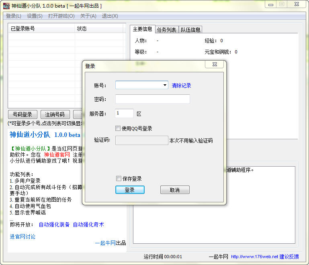Focus the 密码 input field
The height and width of the screenshot is (265, 309).
pyautogui.click(x=152, y=99)
